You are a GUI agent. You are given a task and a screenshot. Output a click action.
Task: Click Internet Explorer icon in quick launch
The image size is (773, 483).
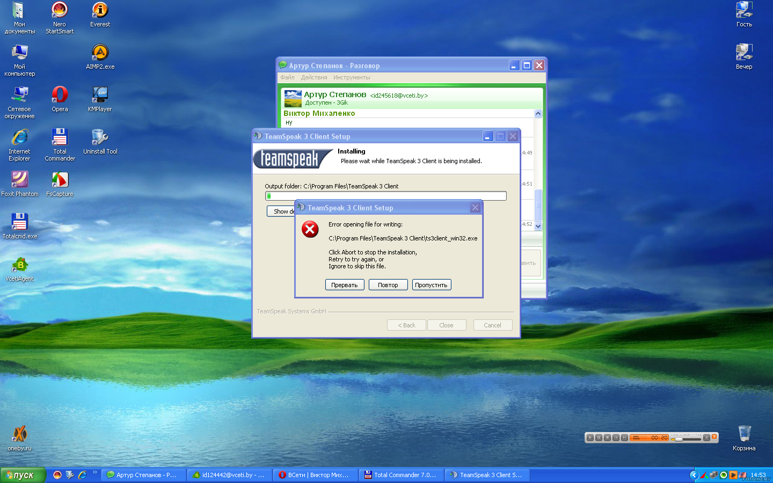coord(82,475)
